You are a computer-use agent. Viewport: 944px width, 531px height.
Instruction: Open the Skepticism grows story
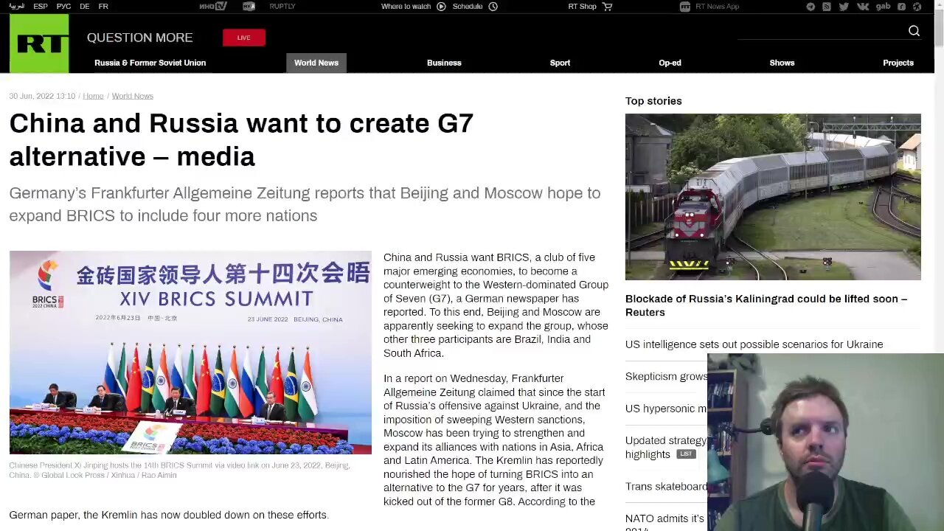(666, 376)
